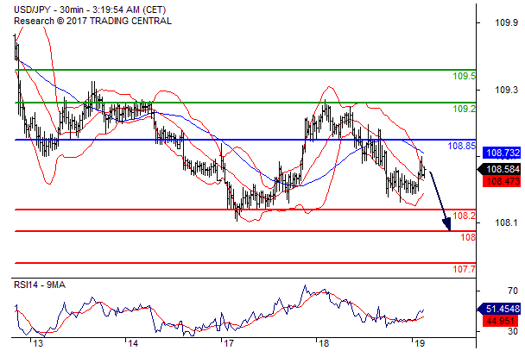Image resolution: width=525 pixels, height=357 pixels.
Task: Click the 109.9 price axis value
Action: pyautogui.click(x=506, y=22)
